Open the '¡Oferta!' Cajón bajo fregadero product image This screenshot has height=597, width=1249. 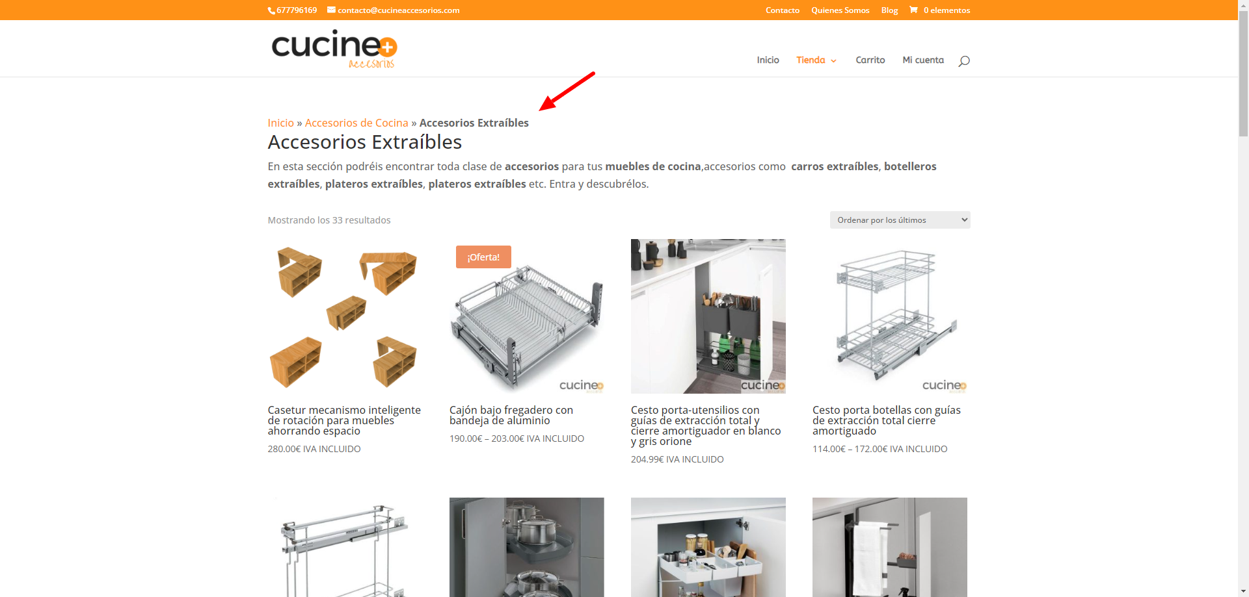click(526, 316)
